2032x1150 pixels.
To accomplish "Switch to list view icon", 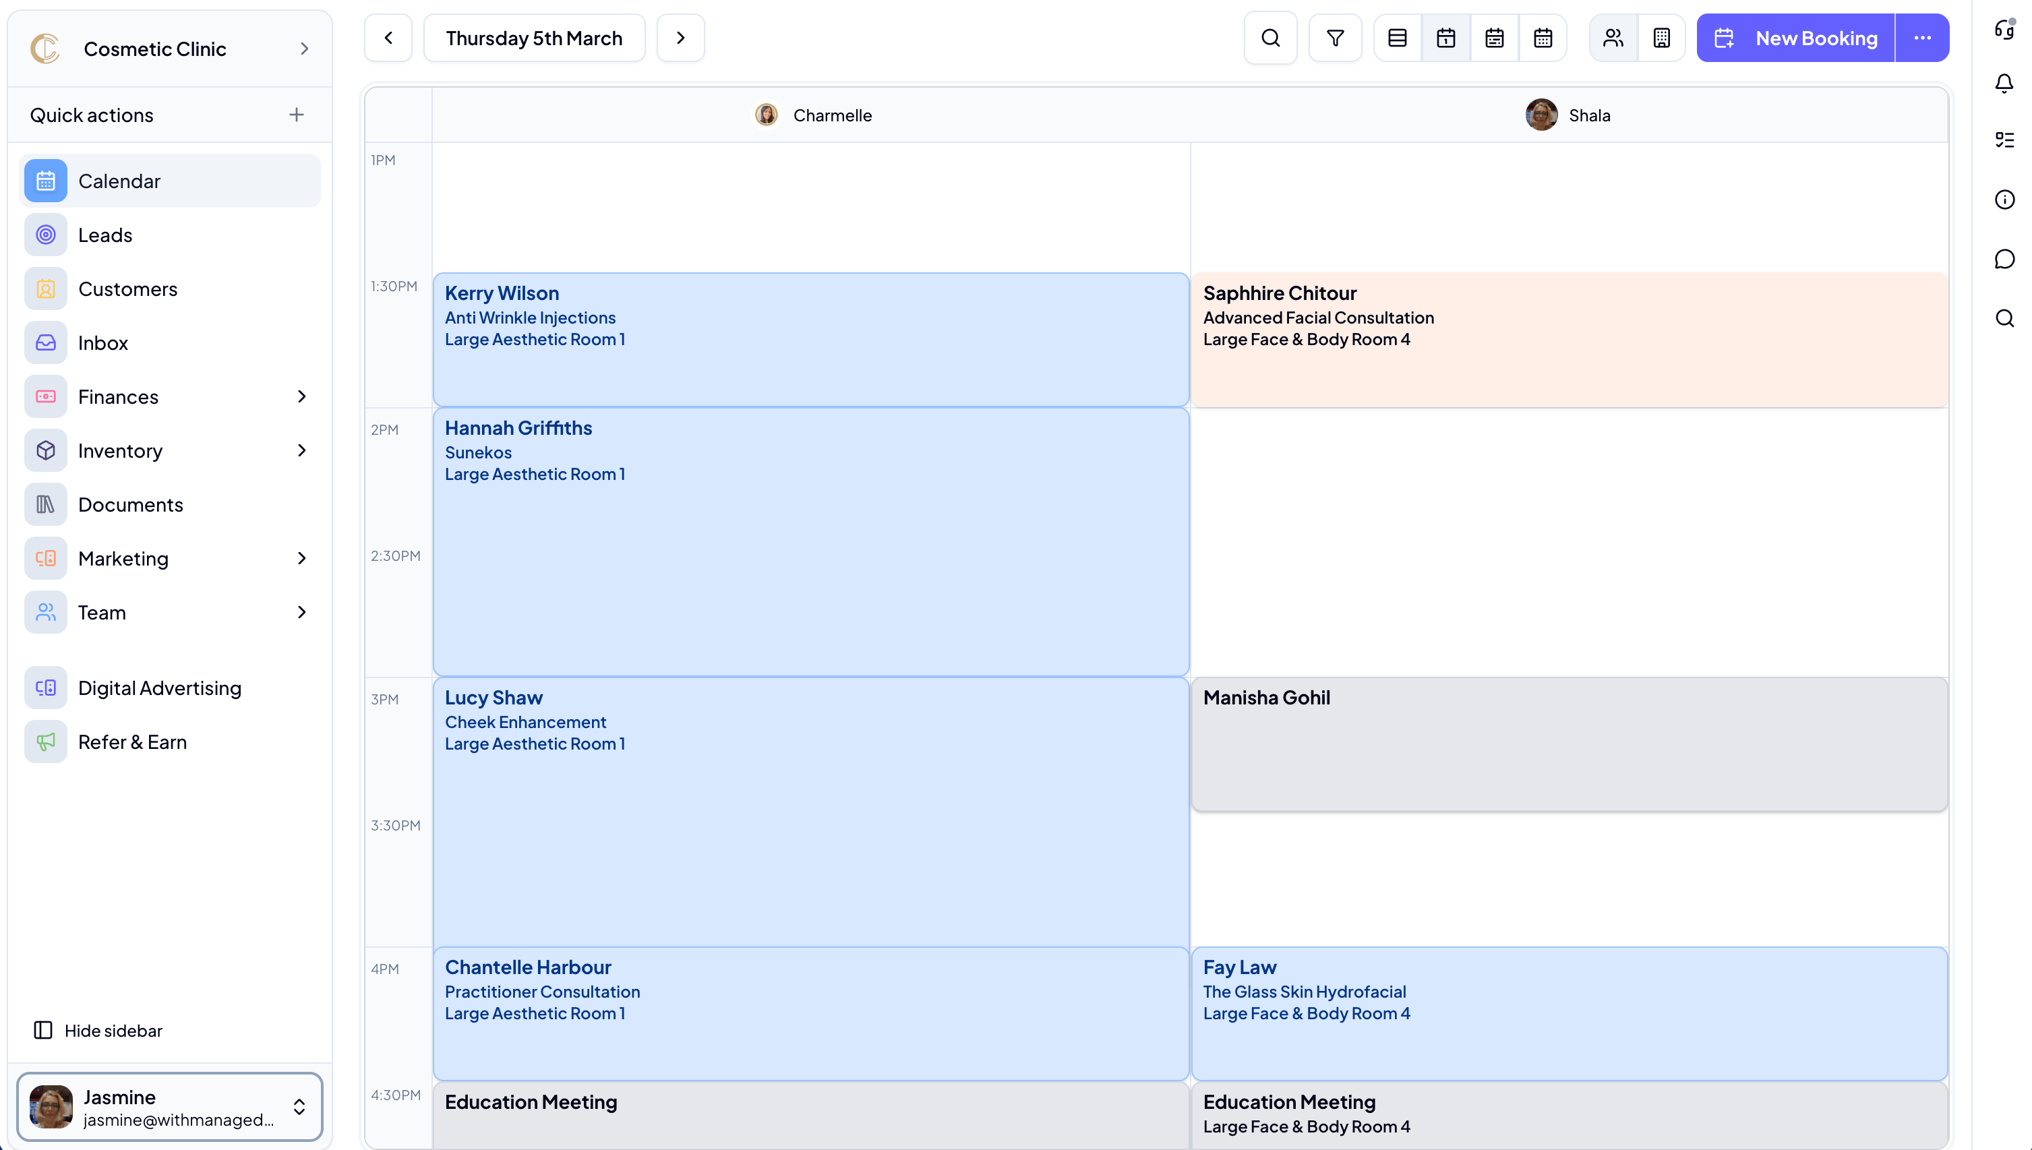I will [1397, 38].
